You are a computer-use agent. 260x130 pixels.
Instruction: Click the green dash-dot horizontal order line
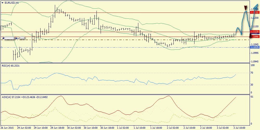point(104,40)
